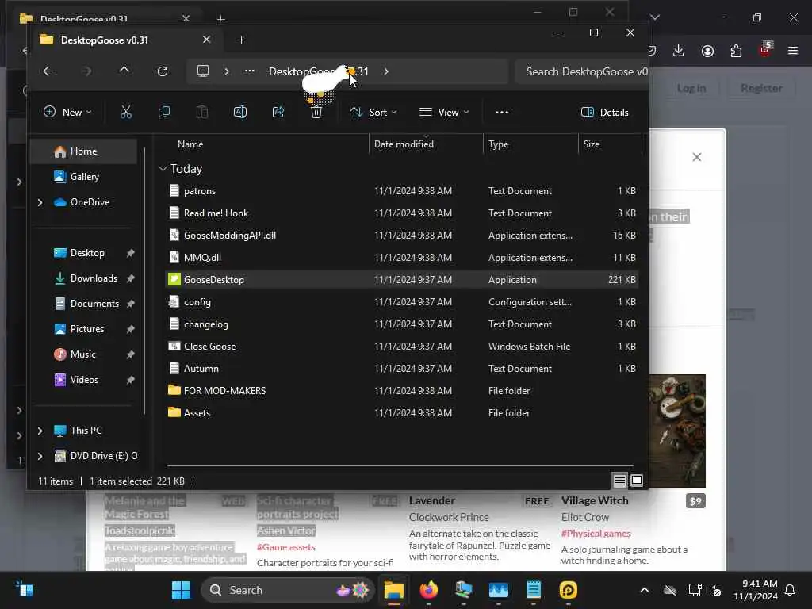Select the FOR MOD-MAKERS folder

[x=224, y=390]
